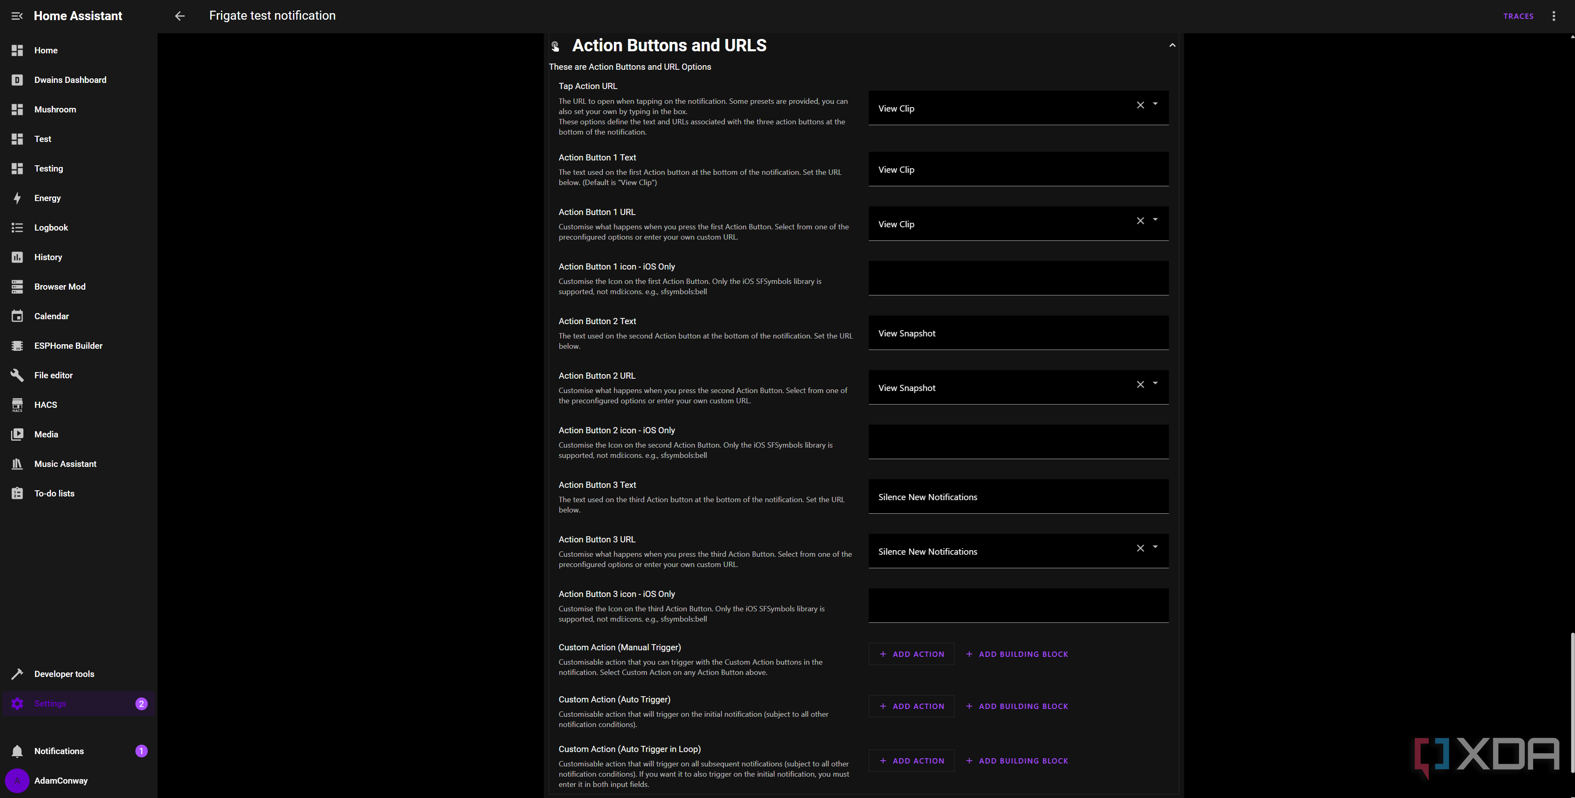Click the Custom Action (Auto Trigger in Loop) label
Viewport: 1575px width, 798px height.
[630, 749]
